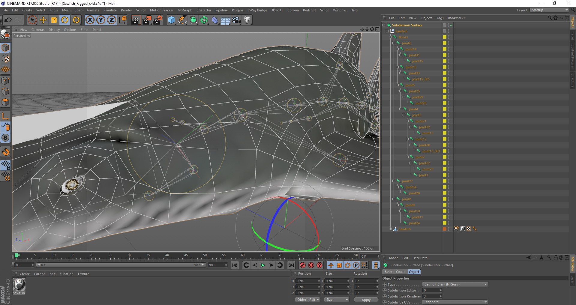Add a Cube primitive object
The height and width of the screenshot is (305, 576).
(171, 20)
